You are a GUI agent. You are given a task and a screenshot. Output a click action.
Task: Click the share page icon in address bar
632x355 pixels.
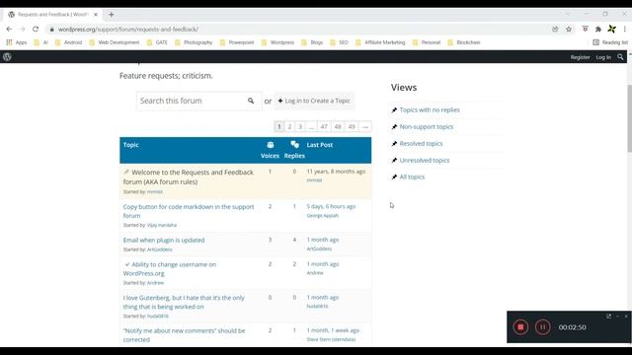pos(555,29)
